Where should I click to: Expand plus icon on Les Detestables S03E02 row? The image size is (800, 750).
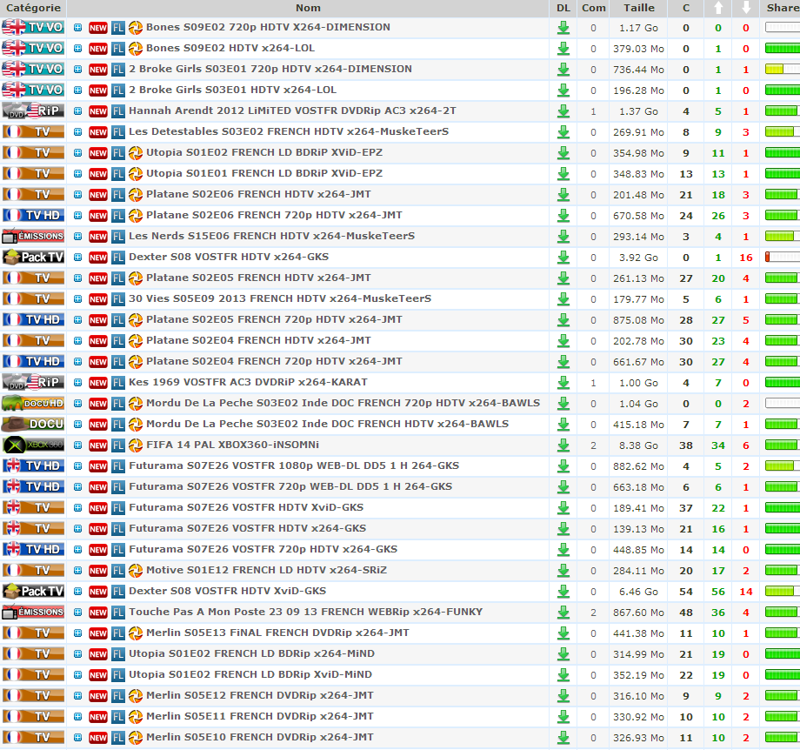[77, 132]
